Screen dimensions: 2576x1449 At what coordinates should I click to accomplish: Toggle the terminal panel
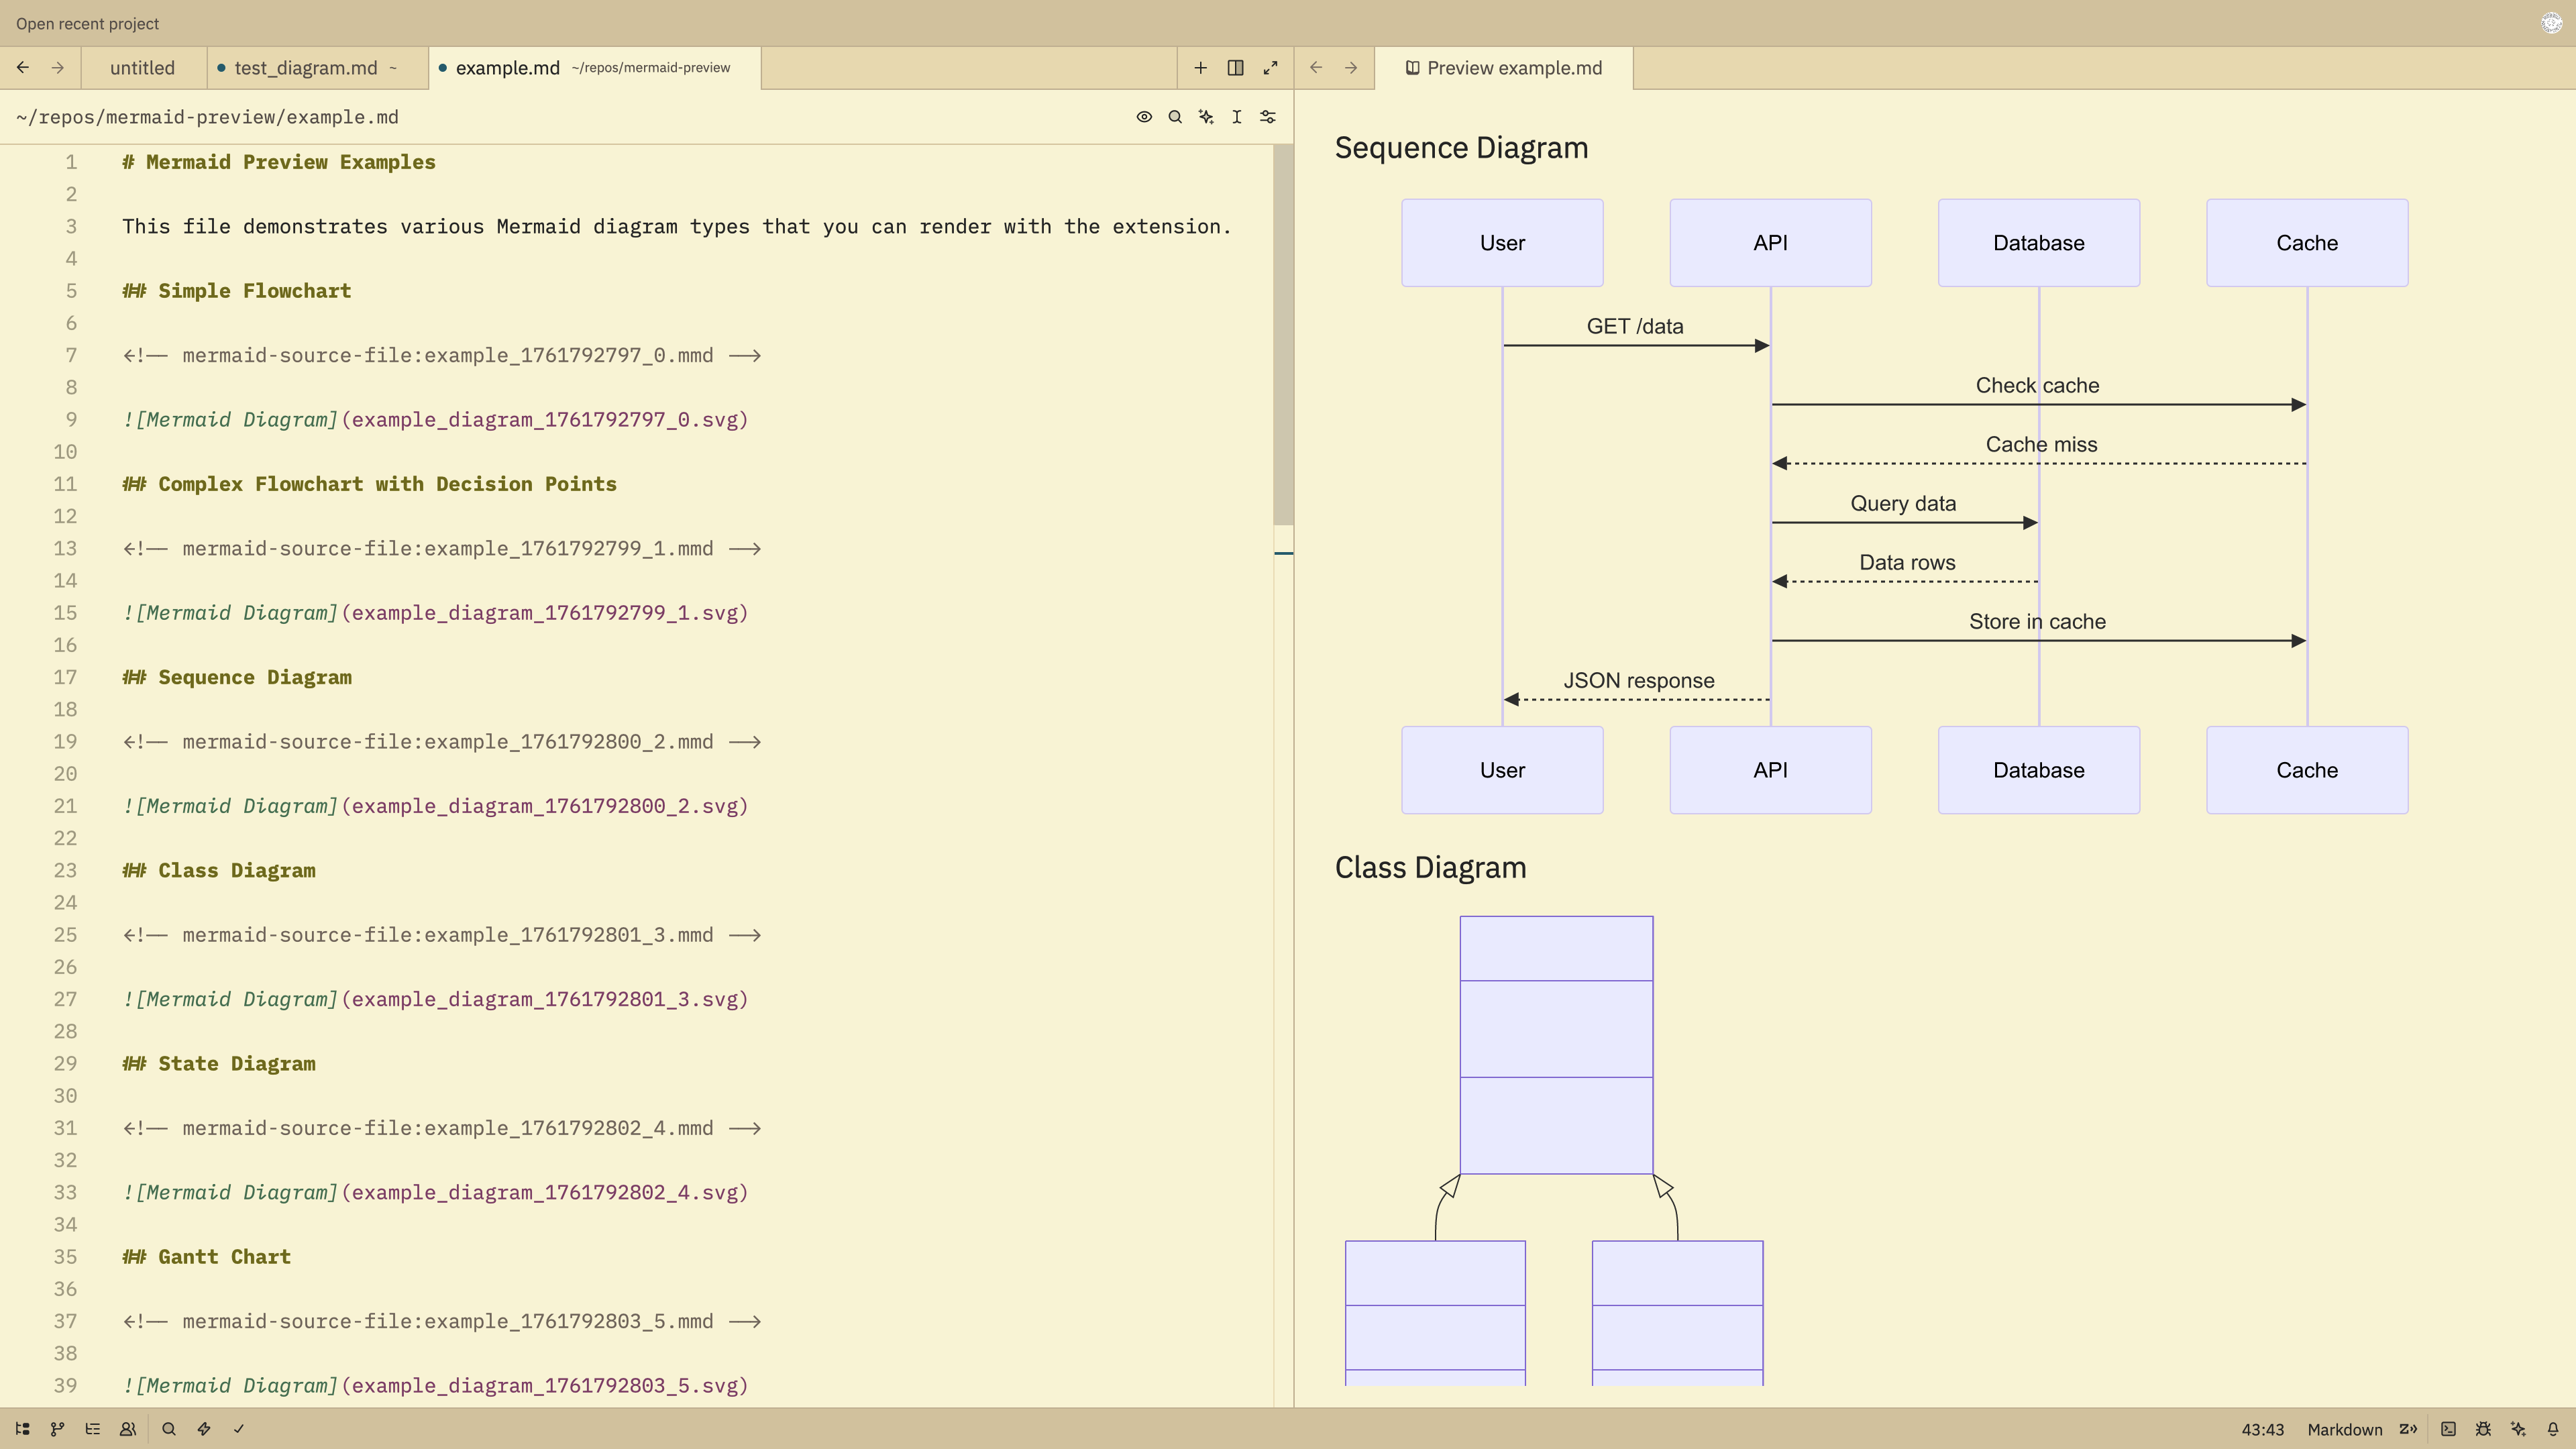(x=2448, y=1429)
